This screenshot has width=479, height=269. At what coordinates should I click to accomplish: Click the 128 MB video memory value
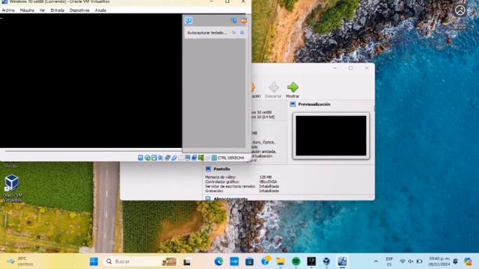point(265,177)
